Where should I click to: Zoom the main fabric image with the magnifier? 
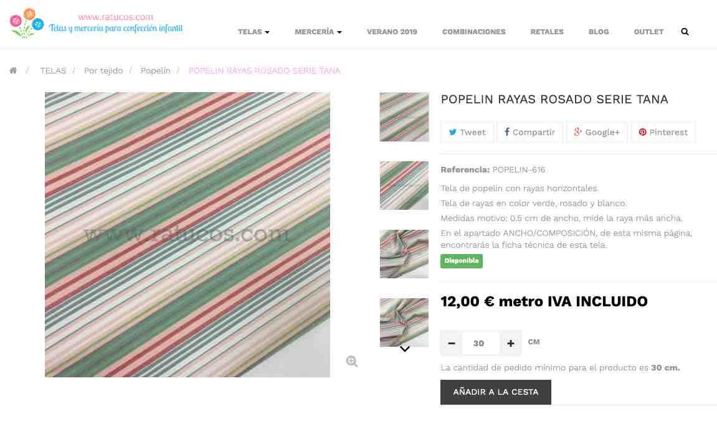coord(351,361)
